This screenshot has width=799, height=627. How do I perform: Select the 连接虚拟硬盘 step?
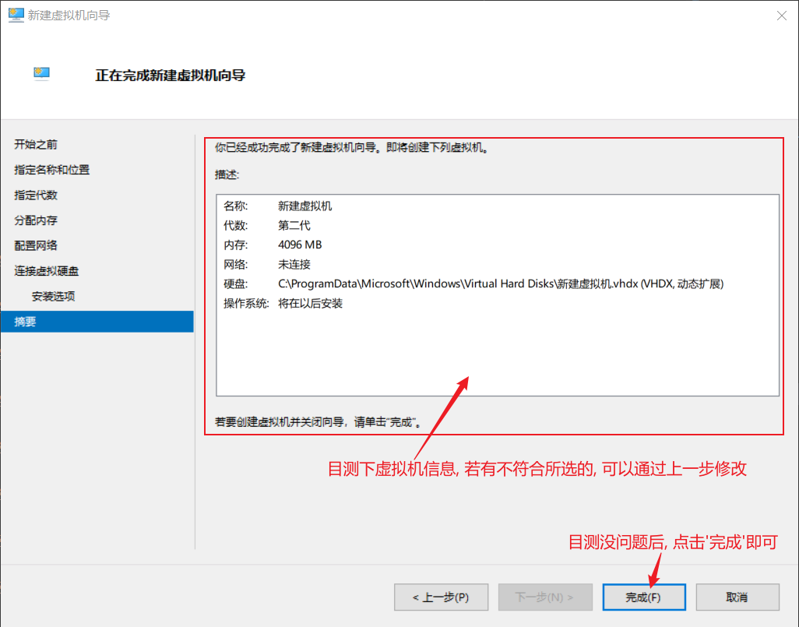(47, 271)
